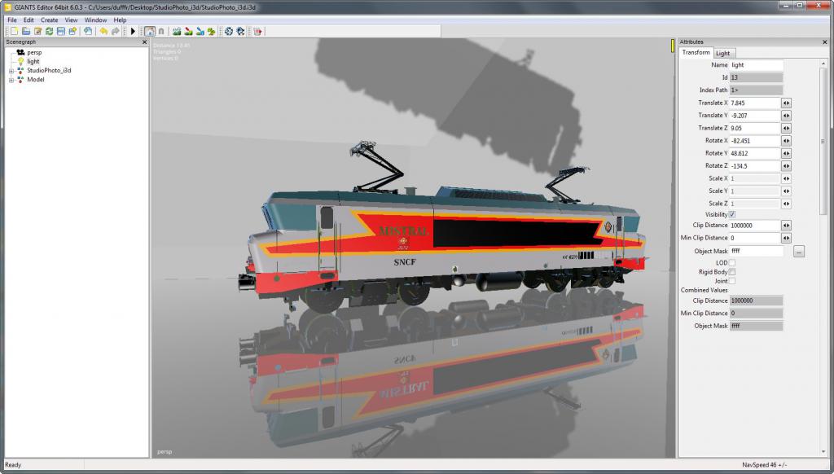
Task: Click the red script run toolbar icon
Action: point(257,32)
